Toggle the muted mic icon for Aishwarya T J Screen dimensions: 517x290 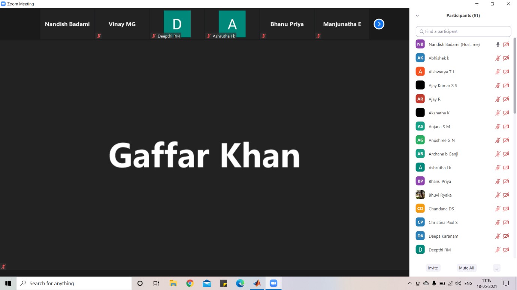coord(498,72)
